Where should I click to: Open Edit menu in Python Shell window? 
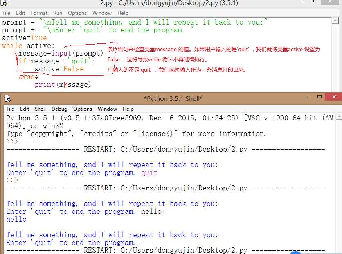(x=25, y=109)
